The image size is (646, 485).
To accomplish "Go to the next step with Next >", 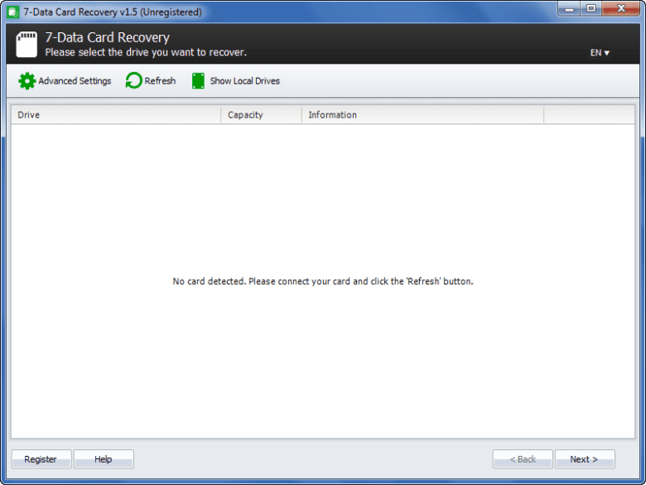I will pos(585,459).
